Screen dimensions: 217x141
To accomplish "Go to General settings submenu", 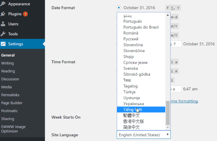I will pyautogui.click(x=8, y=55).
